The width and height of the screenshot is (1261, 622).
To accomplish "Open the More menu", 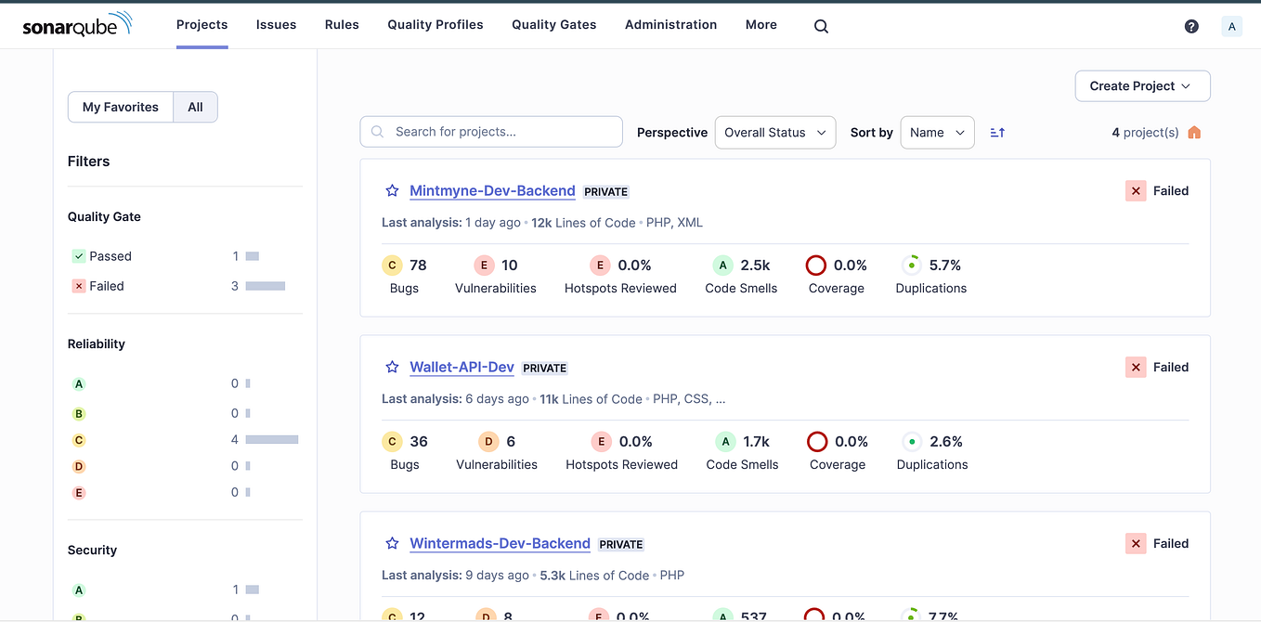I will [x=760, y=24].
